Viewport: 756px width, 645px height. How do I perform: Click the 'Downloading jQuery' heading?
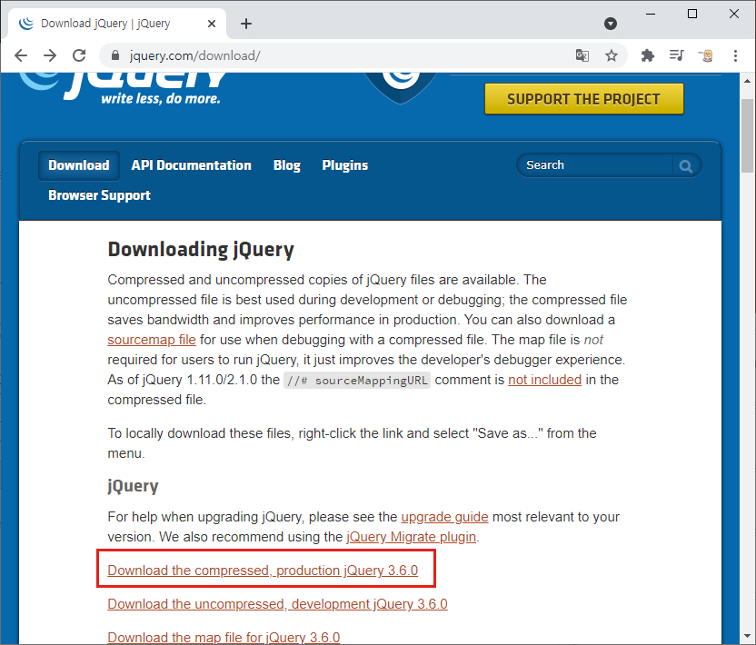pos(201,250)
